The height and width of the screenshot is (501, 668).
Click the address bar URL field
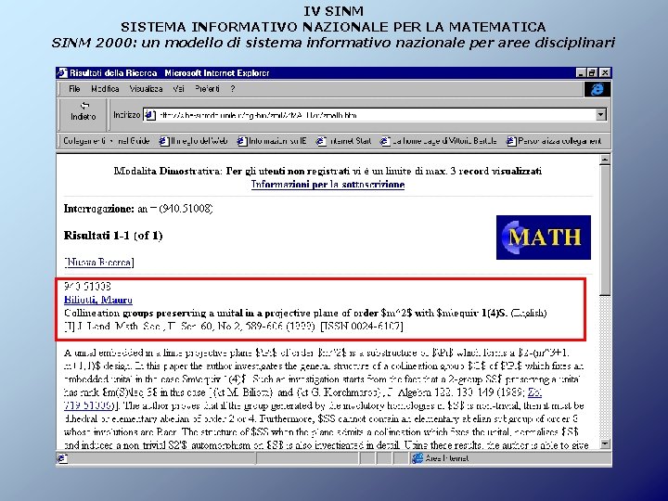(375, 115)
